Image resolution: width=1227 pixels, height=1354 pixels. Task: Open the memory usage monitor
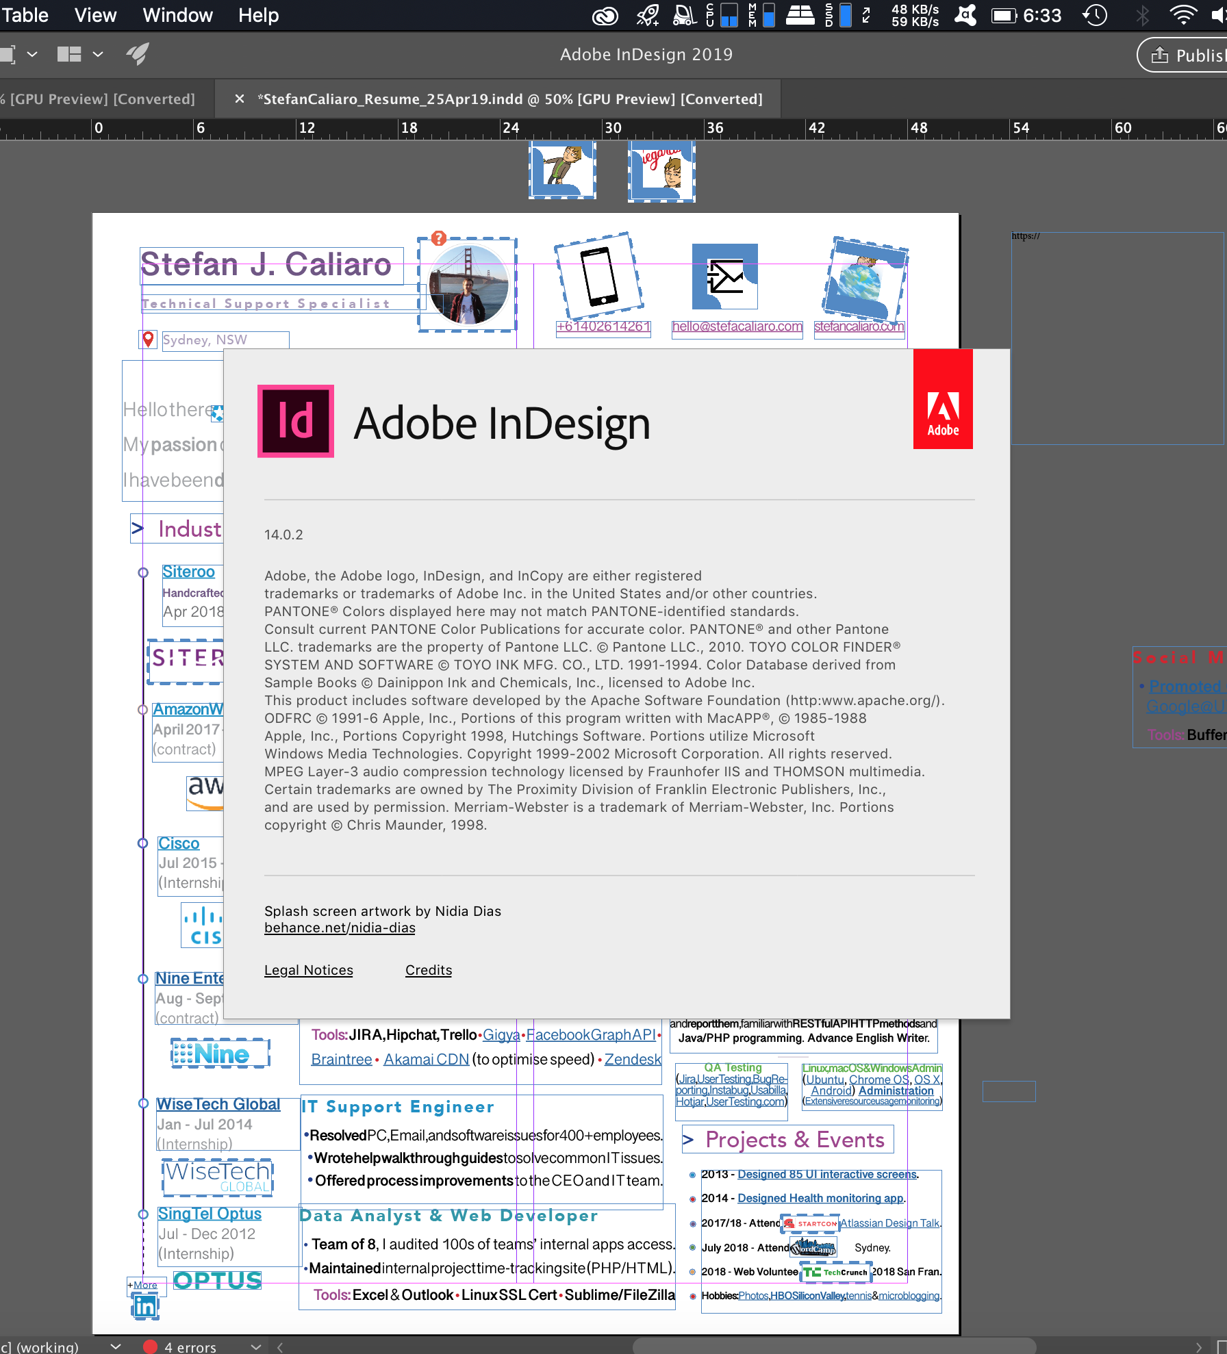tap(761, 15)
